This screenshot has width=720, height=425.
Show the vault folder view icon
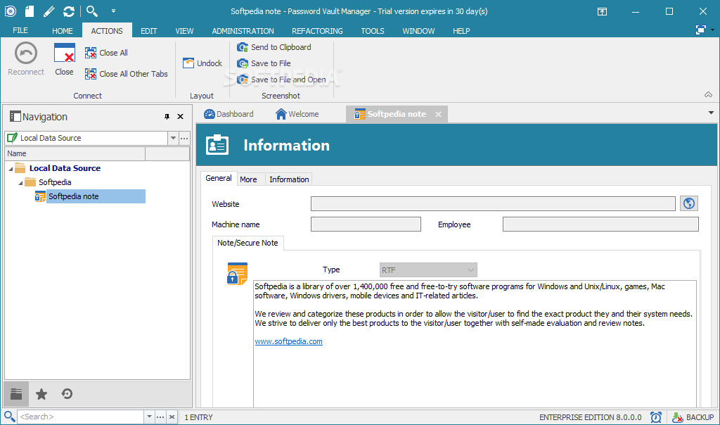pos(17,394)
